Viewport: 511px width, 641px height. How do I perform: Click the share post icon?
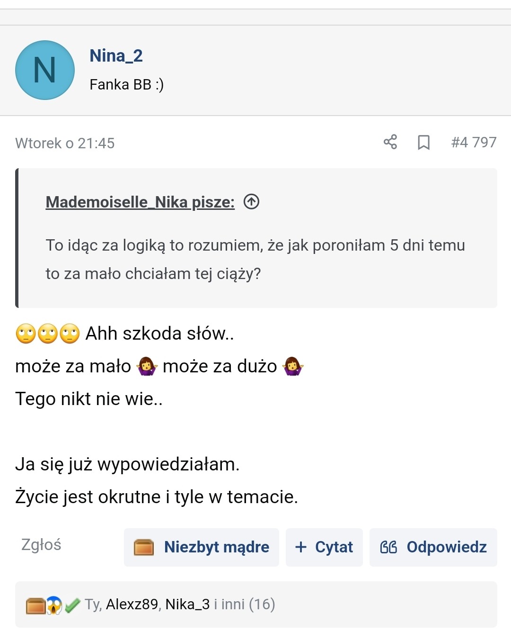390,142
